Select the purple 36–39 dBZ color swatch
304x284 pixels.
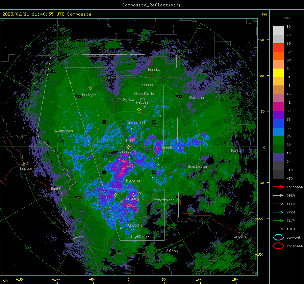point(278,115)
